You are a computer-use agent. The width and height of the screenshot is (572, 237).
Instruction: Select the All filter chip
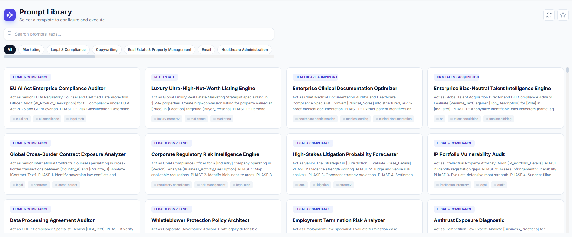coord(10,50)
